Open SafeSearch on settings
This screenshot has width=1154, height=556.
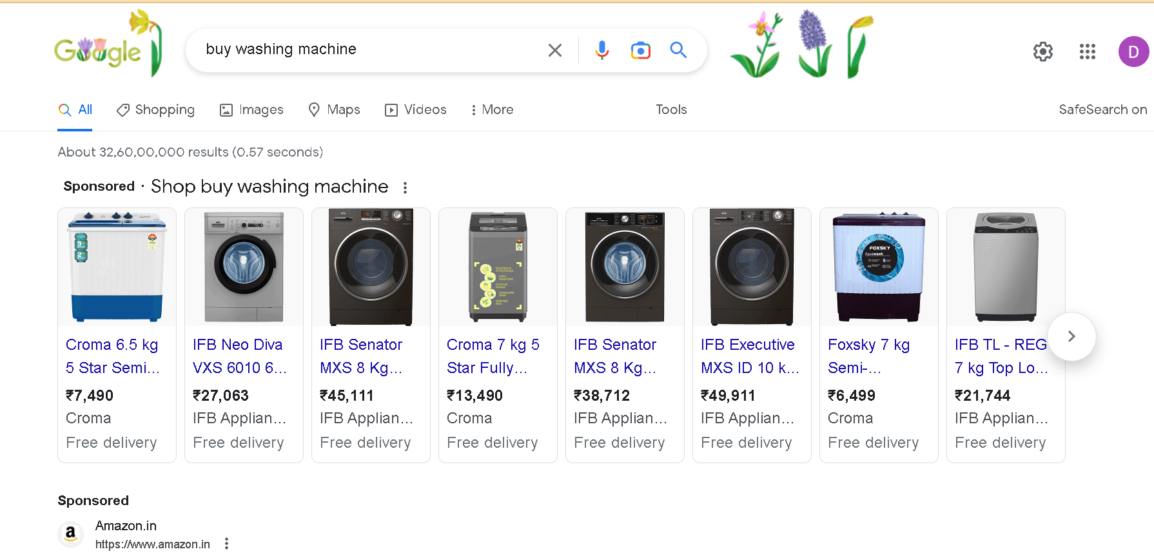click(1102, 110)
